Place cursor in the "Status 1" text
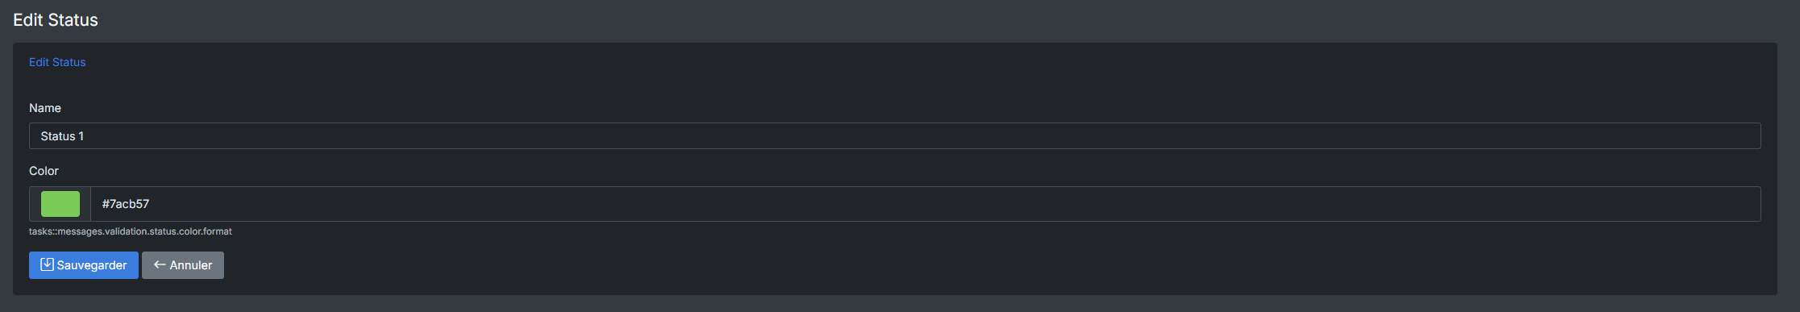1800x312 pixels. (62, 136)
